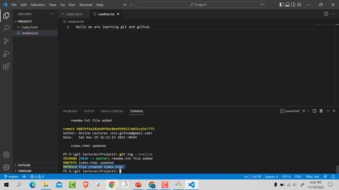
Task: Toggle the primary side bar layout icon
Action: [281, 5]
